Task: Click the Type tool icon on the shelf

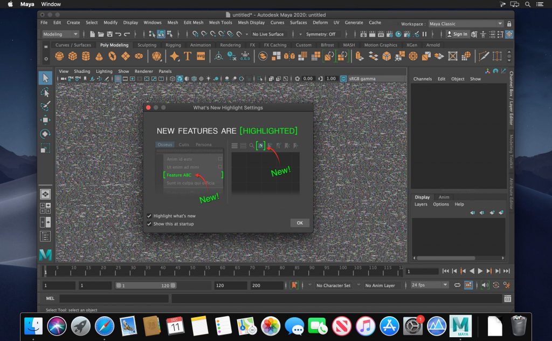Action: (188, 56)
